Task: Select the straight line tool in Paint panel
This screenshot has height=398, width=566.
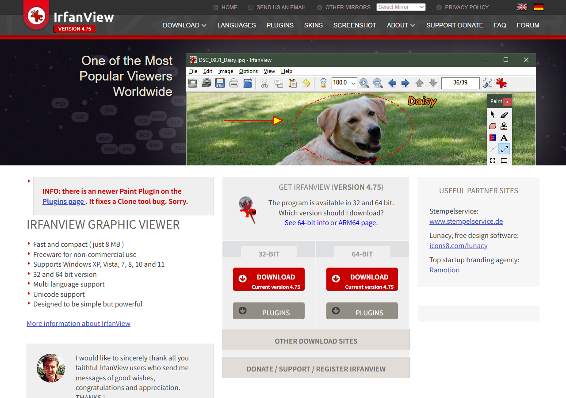Action: pos(493,149)
